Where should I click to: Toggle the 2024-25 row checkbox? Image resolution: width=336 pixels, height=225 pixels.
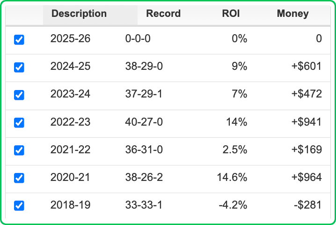point(19,67)
